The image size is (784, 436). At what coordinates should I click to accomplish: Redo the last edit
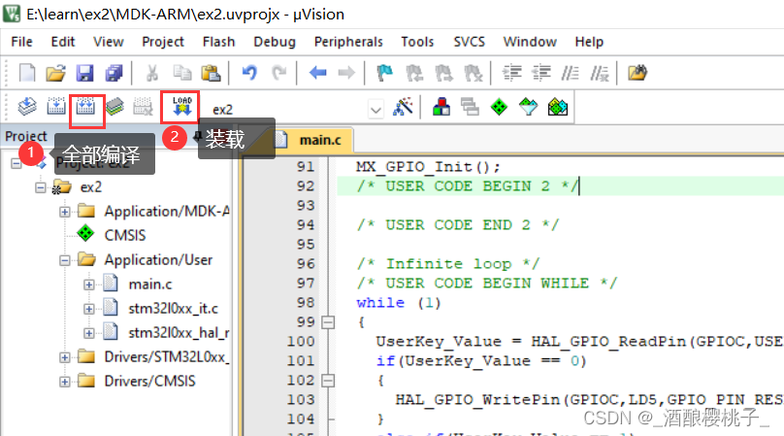(278, 73)
